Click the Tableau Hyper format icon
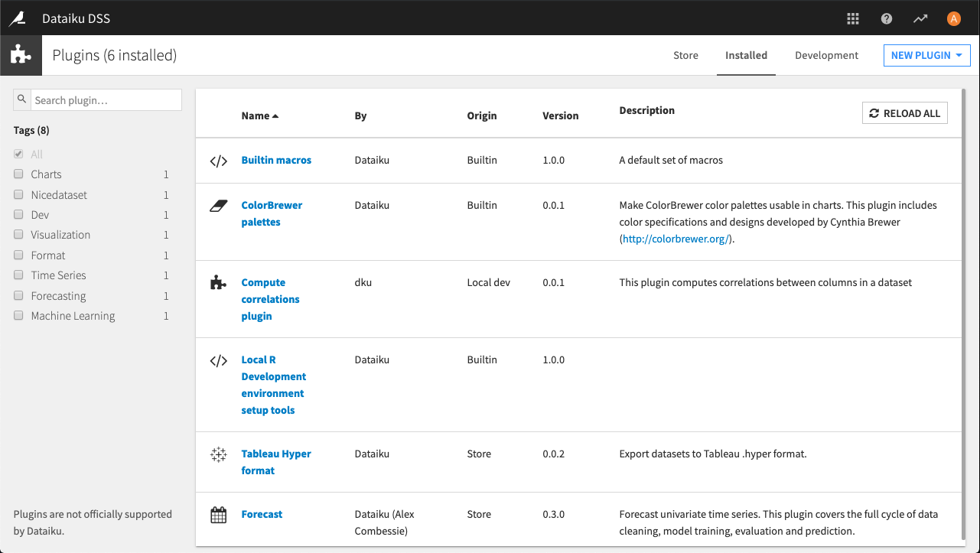The width and height of the screenshot is (980, 553). [x=219, y=454]
